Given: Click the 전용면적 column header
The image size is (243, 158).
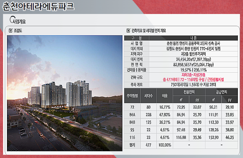Looking at the screenshot, I should pyautogui.click(x=189, y=92).
